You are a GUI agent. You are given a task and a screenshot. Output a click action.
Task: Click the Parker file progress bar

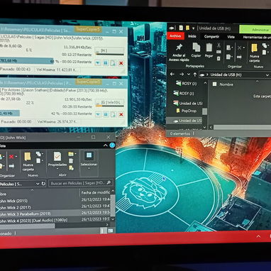(x=10, y=114)
